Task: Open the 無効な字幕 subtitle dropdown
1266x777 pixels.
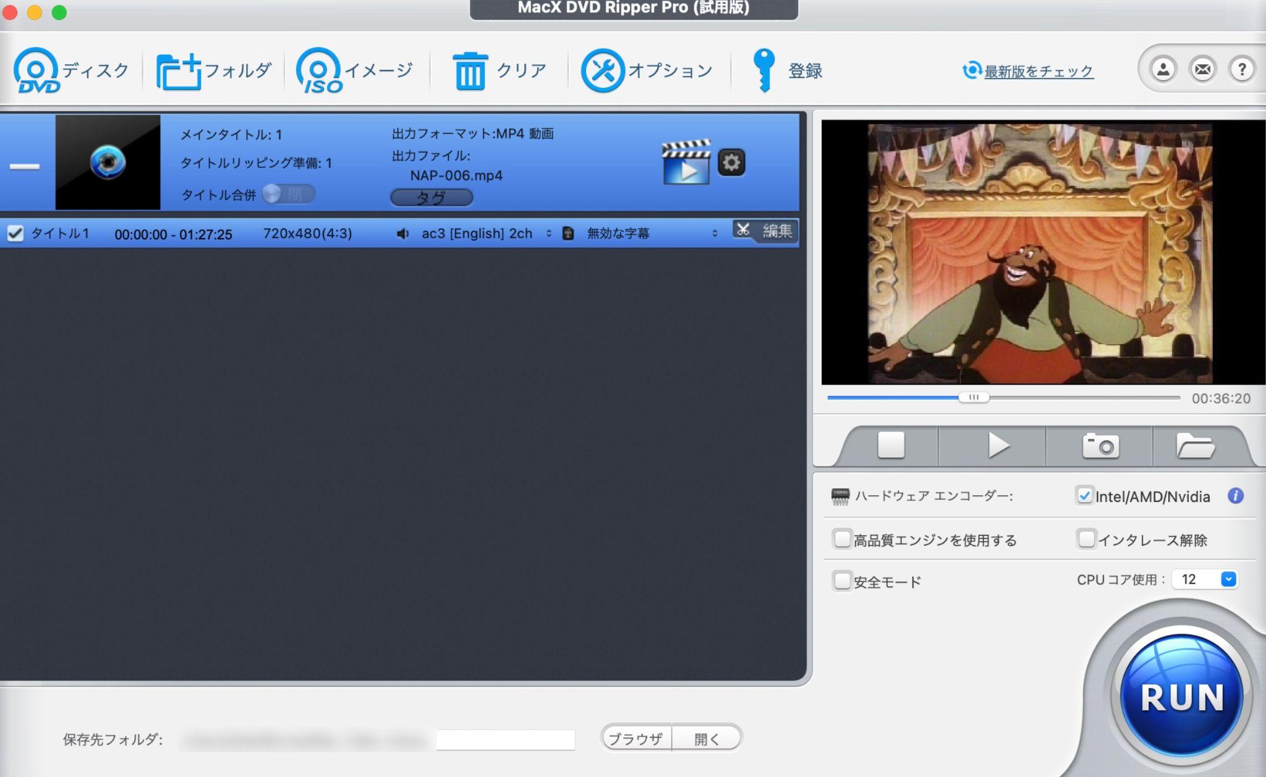Action: point(652,234)
